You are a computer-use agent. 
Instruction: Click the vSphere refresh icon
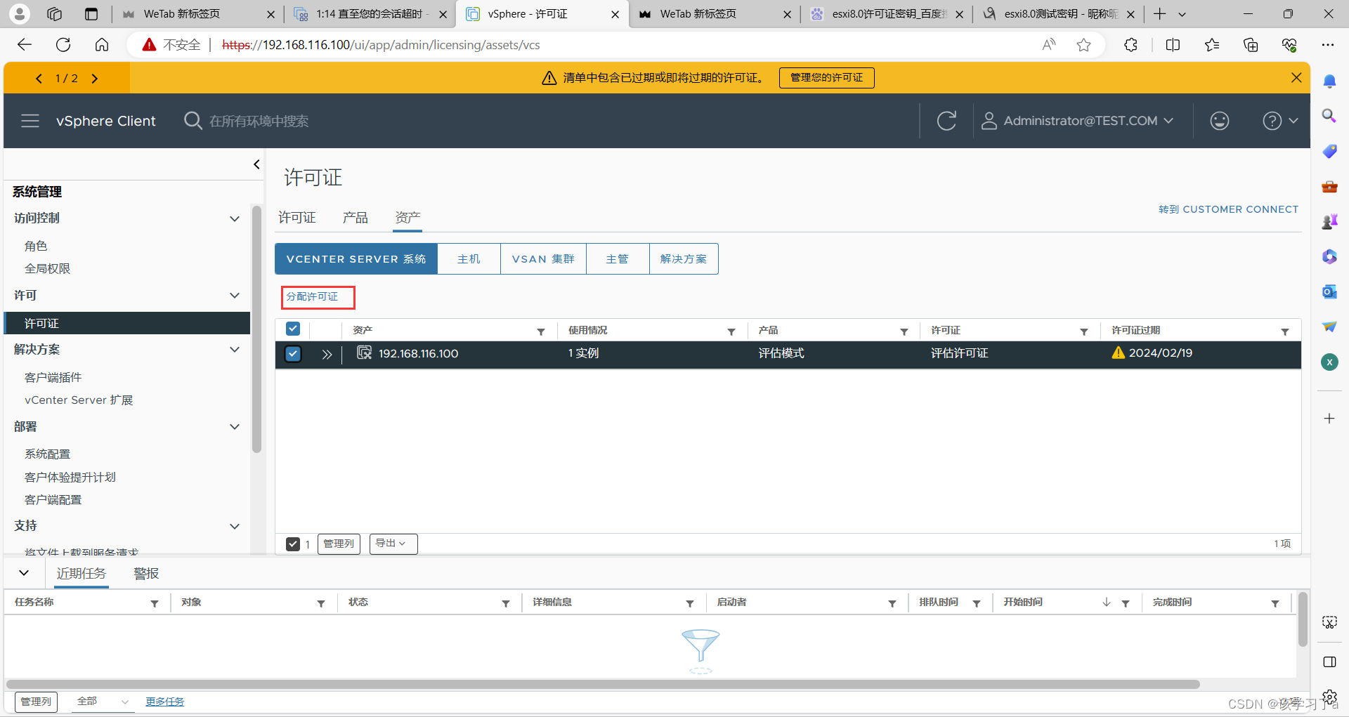click(x=946, y=121)
